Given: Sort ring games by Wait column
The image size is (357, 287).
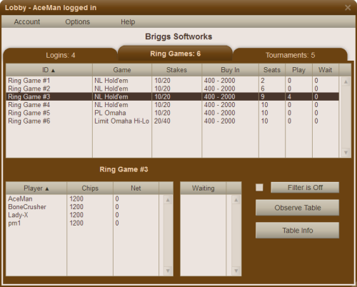Looking at the screenshot, I should [326, 70].
